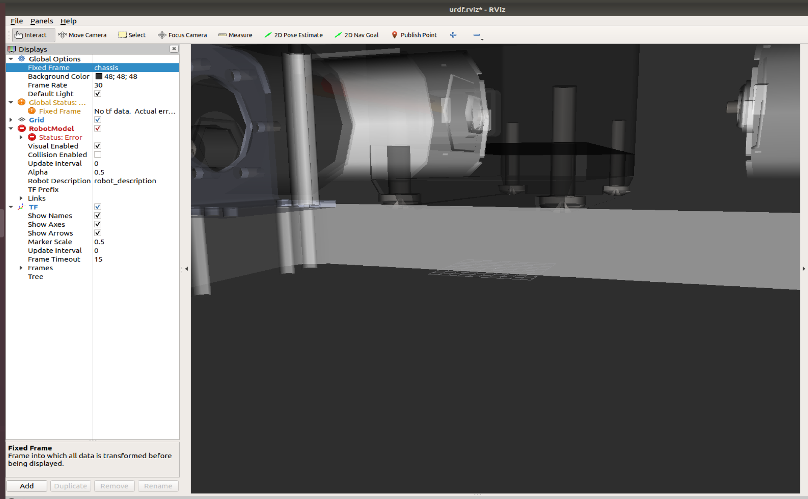
Task: Select the 2D Nav Goal tool
Action: tap(356, 35)
